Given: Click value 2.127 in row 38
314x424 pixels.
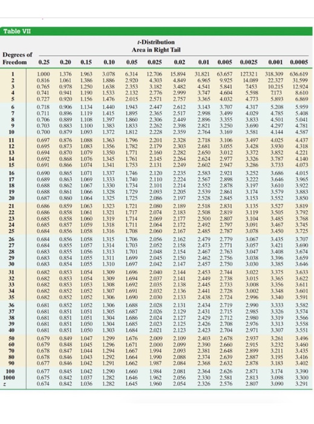Looking at the screenshot, I should point(179,317).
